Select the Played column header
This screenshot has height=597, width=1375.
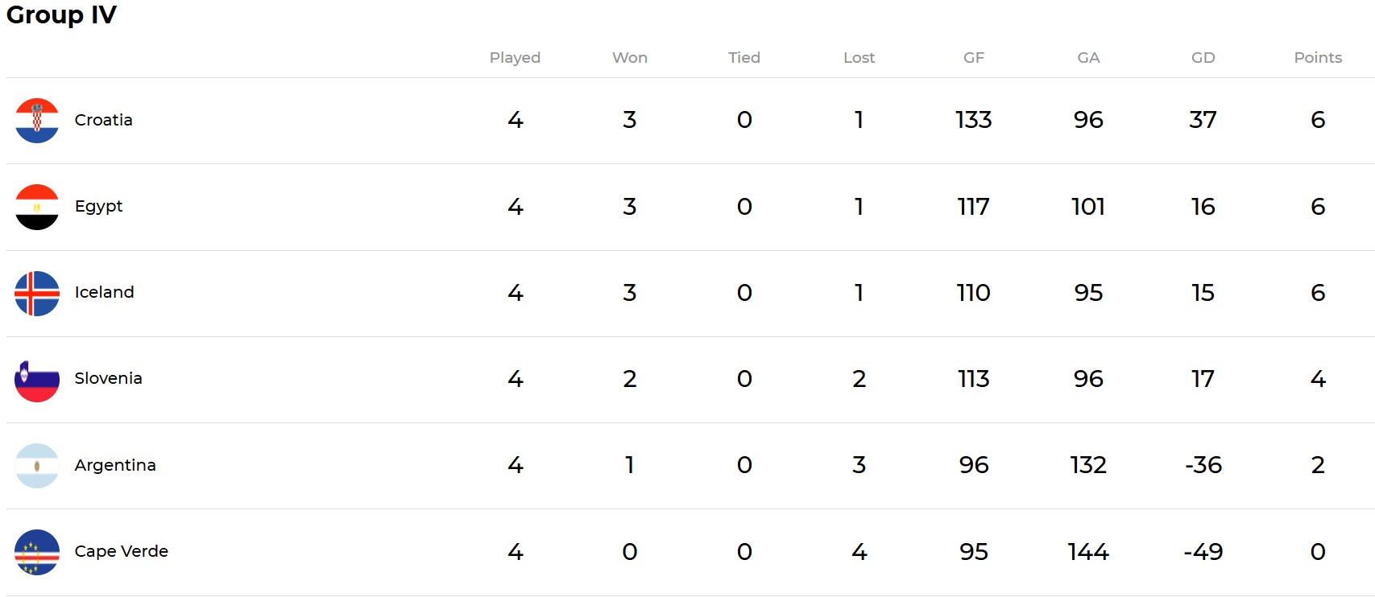pyautogui.click(x=515, y=58)
